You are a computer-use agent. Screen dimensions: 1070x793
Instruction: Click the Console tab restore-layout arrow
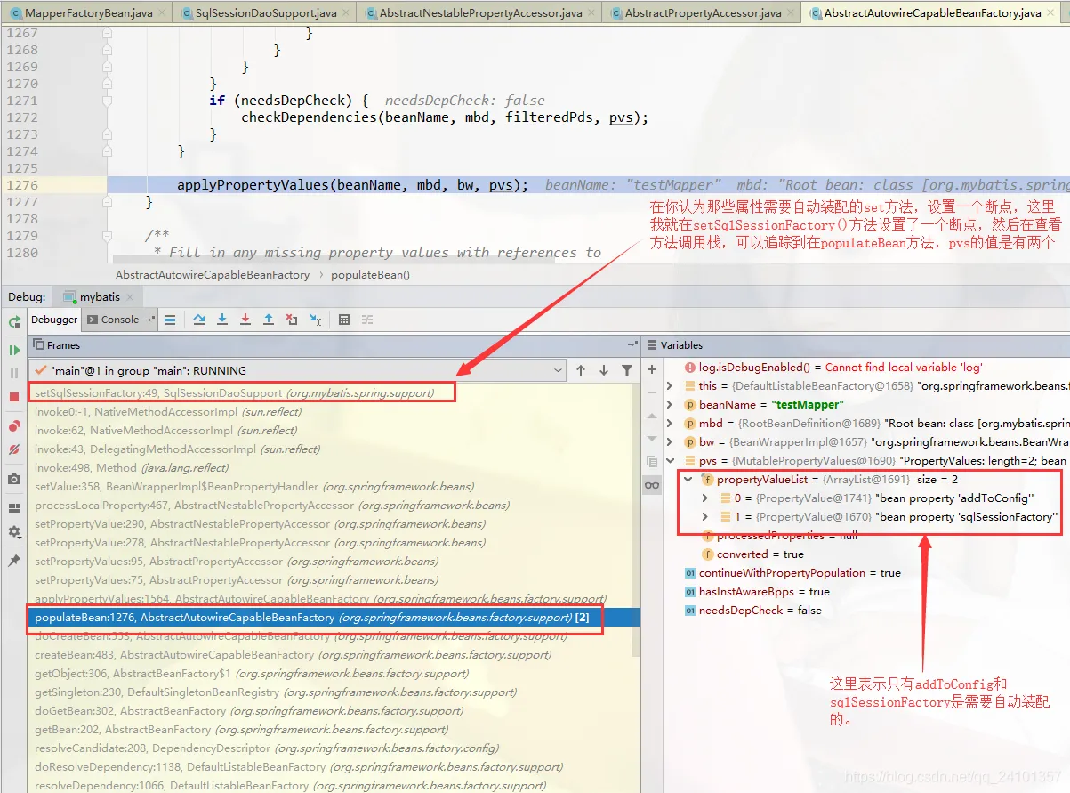click(149, 320)
